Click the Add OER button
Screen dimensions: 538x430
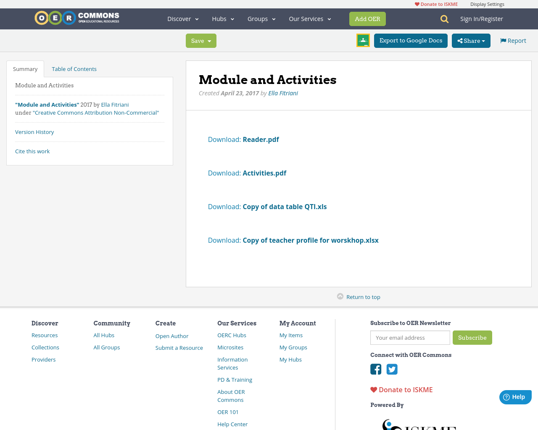[x=367, y=18]
